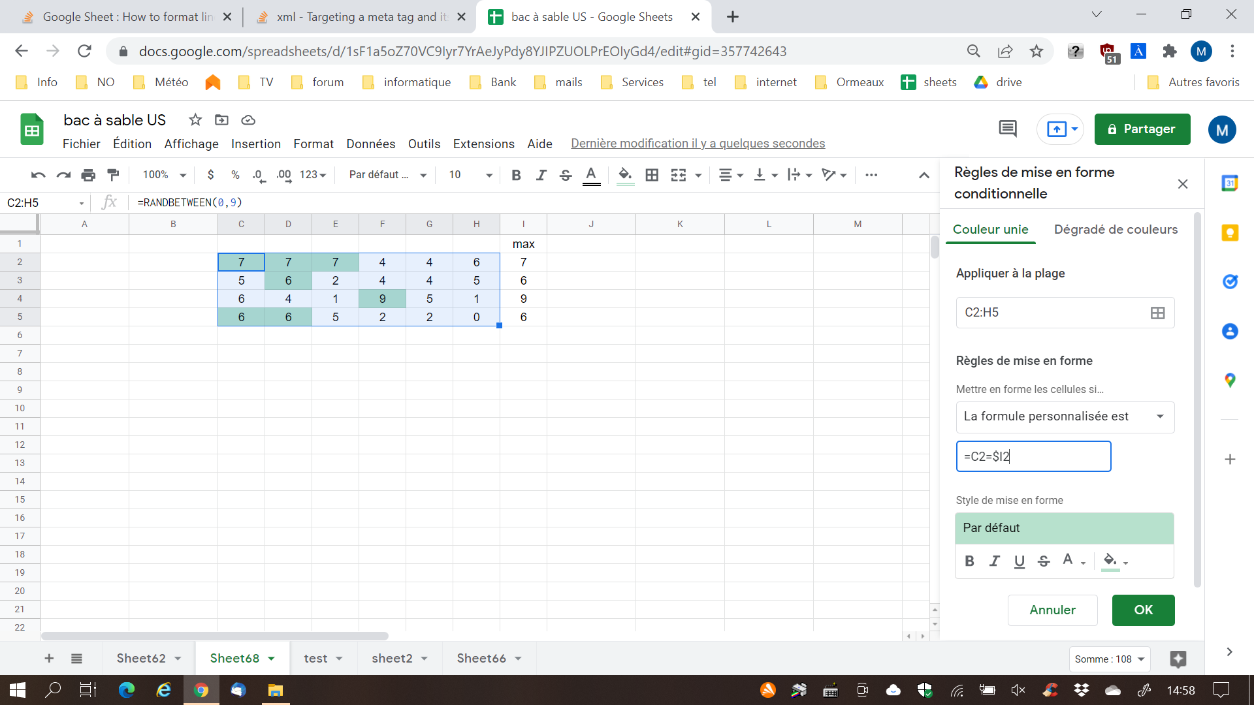Open Données menu

pos(371,144)
